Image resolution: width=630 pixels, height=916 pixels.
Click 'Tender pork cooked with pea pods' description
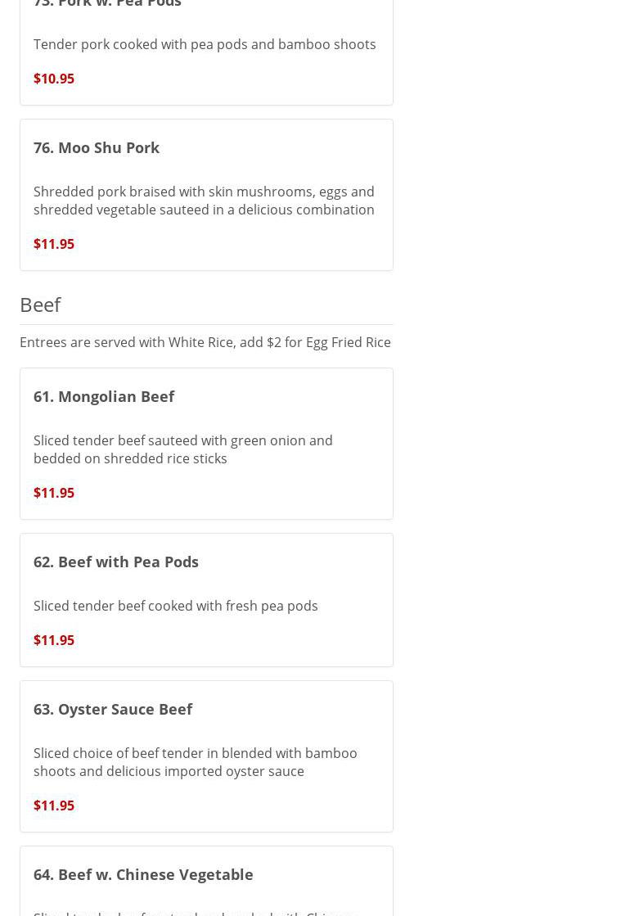click(x=205, y=44)
